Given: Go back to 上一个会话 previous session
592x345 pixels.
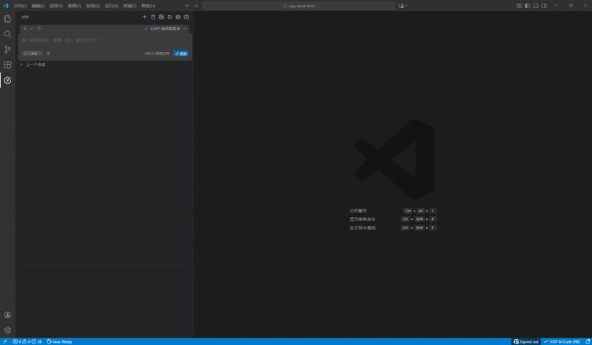Looking at the screenshot, I should (x=33, y=65).
